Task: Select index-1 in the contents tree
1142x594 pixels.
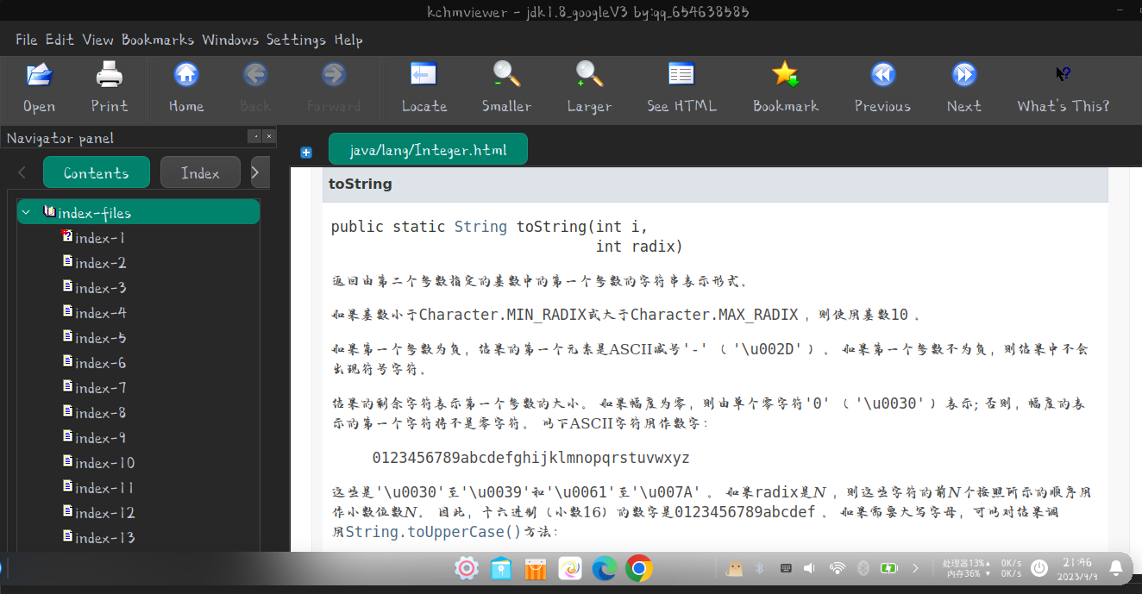Action: 100,238
